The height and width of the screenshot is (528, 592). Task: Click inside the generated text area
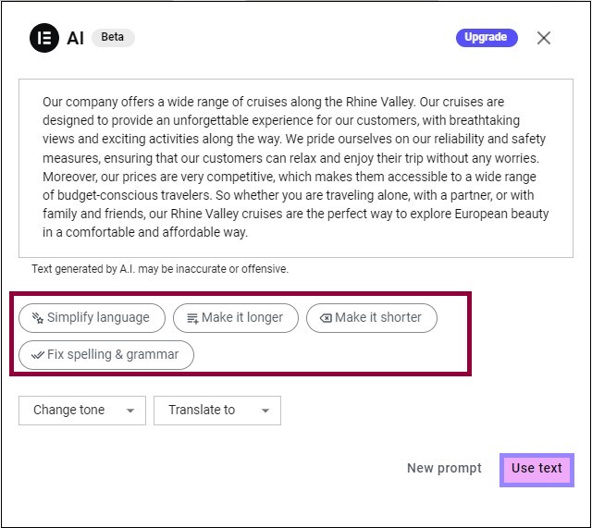click(296, 168)
